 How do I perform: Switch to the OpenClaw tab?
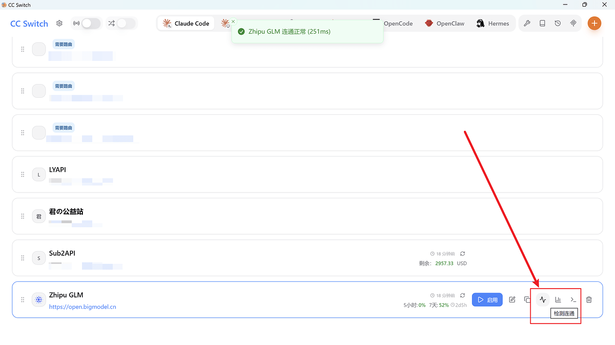444,24
